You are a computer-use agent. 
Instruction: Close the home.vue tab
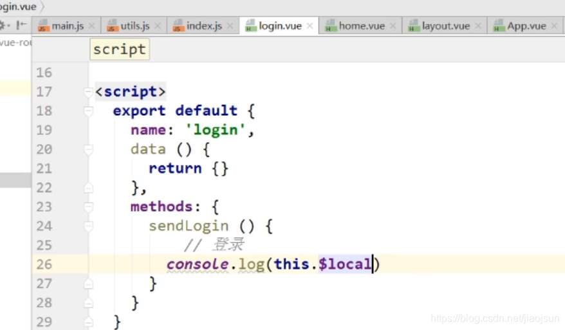click(393, 26)
